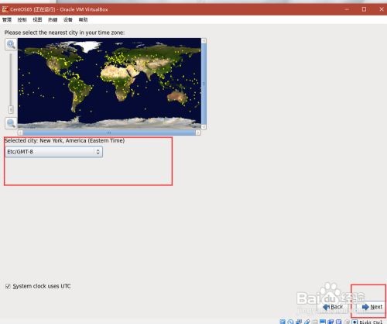The height and width of the screenshot is (324, 387).
Task: Close the VirtualBox window
Action: [x=382, y=9]
